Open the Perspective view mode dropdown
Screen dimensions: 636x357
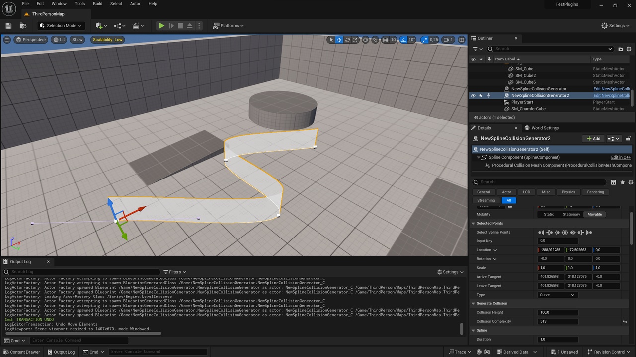pyautogui.click(x=31, y=40)
